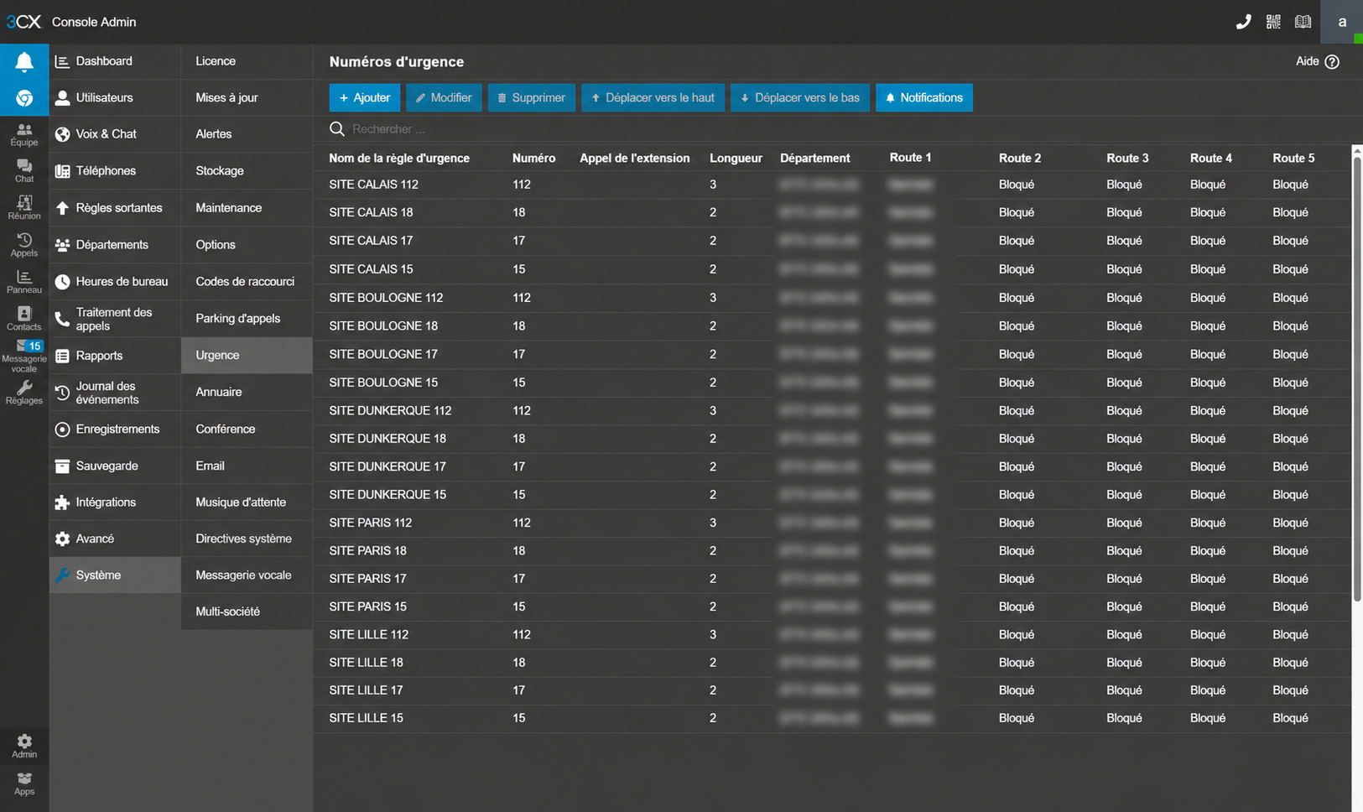Click Déplacer vers le haut
Viewport: 1363px width, 812px height.
[x=653, y=97]
